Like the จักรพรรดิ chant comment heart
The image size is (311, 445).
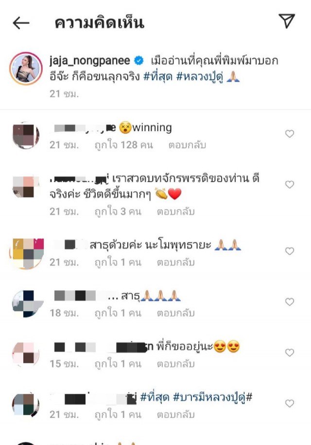pyautogui.click(x=290, y=184)
